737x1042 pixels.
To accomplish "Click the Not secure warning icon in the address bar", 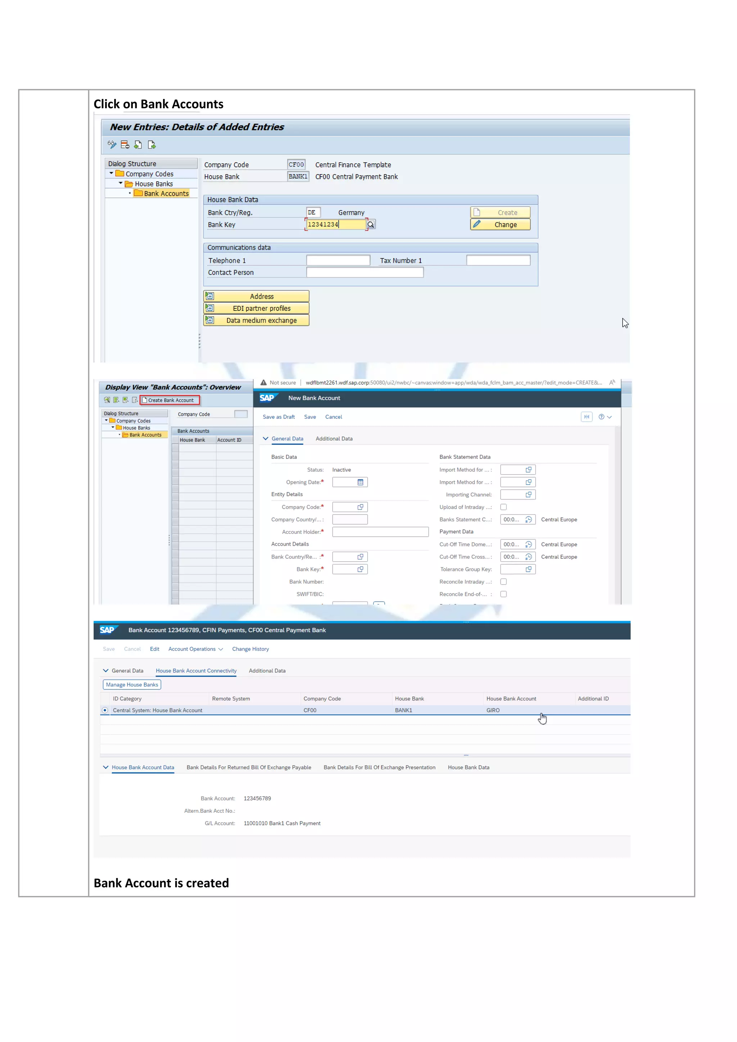I will tap(263, 382).
